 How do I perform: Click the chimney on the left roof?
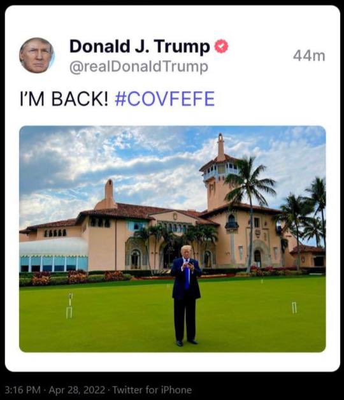pyautogui.click(x=109, y=191)
